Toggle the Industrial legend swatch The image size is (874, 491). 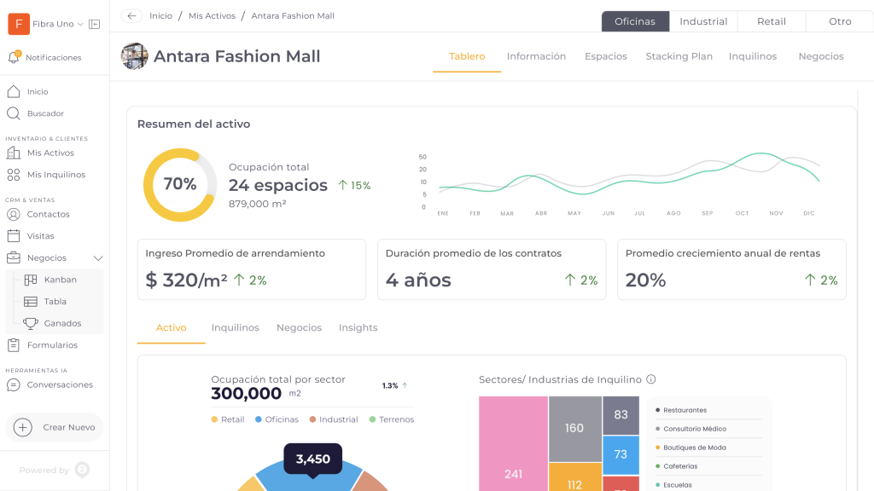pos(312,419)
